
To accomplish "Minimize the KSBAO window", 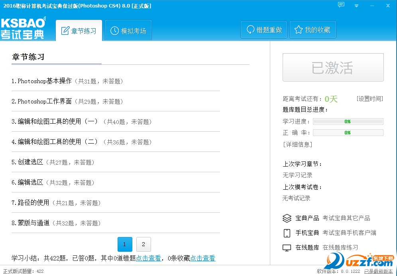I will pos(372,6).
